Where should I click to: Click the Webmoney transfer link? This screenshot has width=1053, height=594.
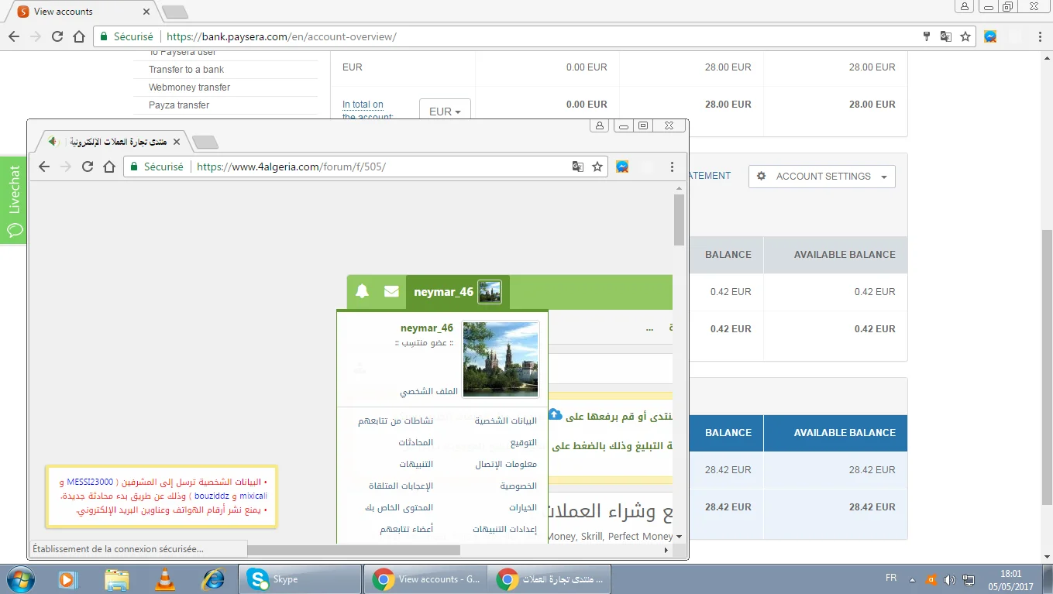click(189, 88)
